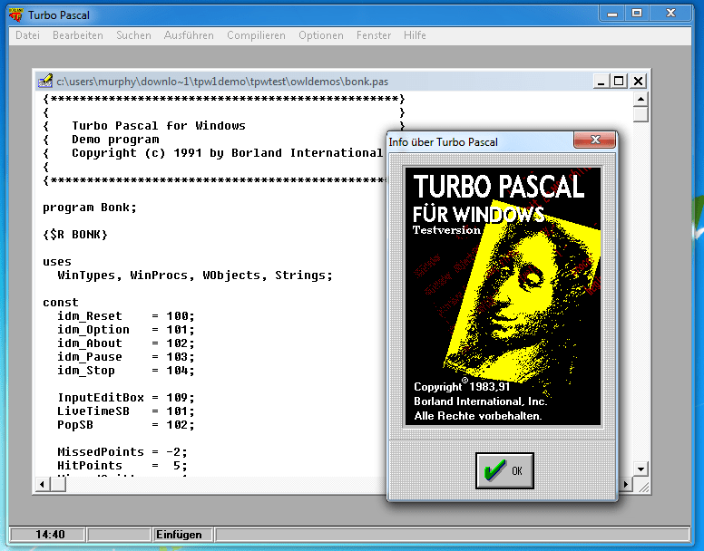Open the Hilfe menu
The image size is (704, 551).
(415, 35)
